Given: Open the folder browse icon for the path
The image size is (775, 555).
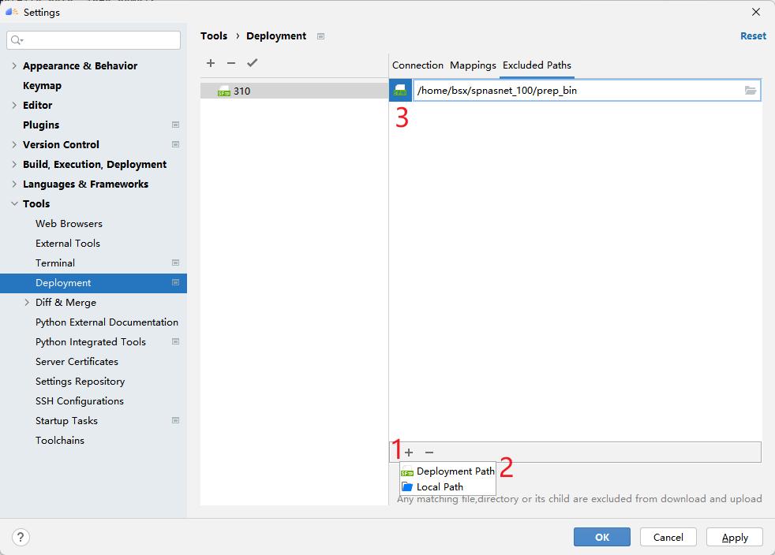Looking at the screenshot, I should click(750, 90).
